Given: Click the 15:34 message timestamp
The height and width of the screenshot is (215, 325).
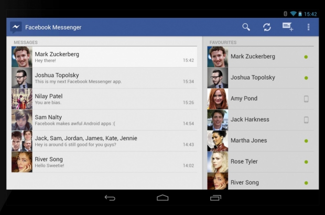Looking at the screenshot, I should [188, 81].
